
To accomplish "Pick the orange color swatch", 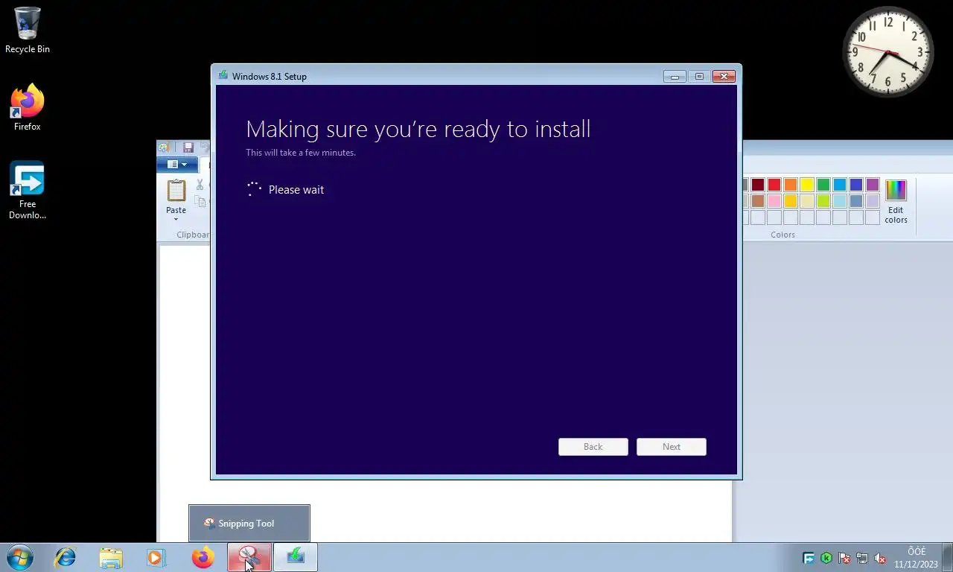I will [791, 185].
